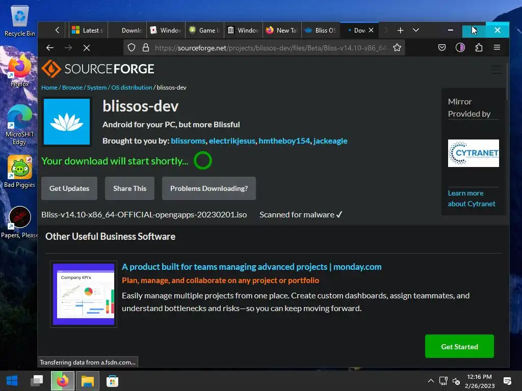The height and width of the screenshot is (391, 522).
Task: Open the Bad Piggies desktop shortcut
Action: [20, 172]
